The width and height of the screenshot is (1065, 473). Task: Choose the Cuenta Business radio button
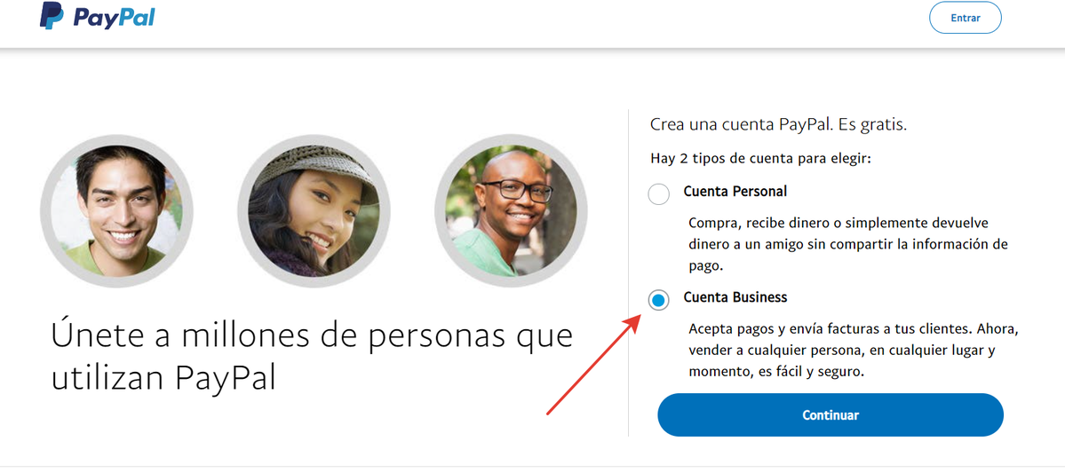point(658,300)
